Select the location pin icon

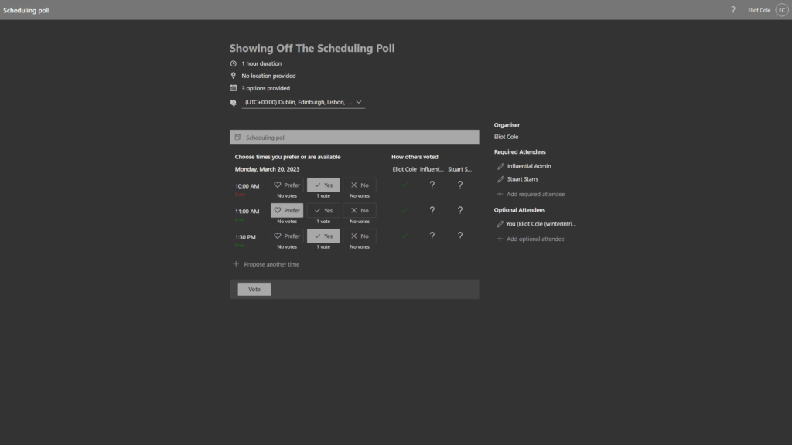coord(234,75)
